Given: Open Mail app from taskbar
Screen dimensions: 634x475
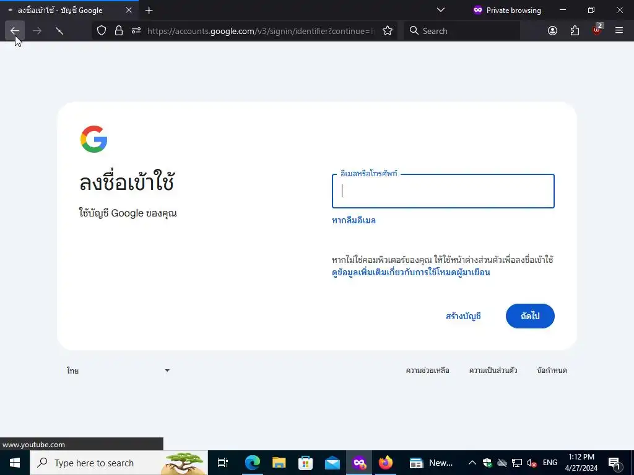Looking at the screenshot, I should pyautogui.click(x=332, y=463).
